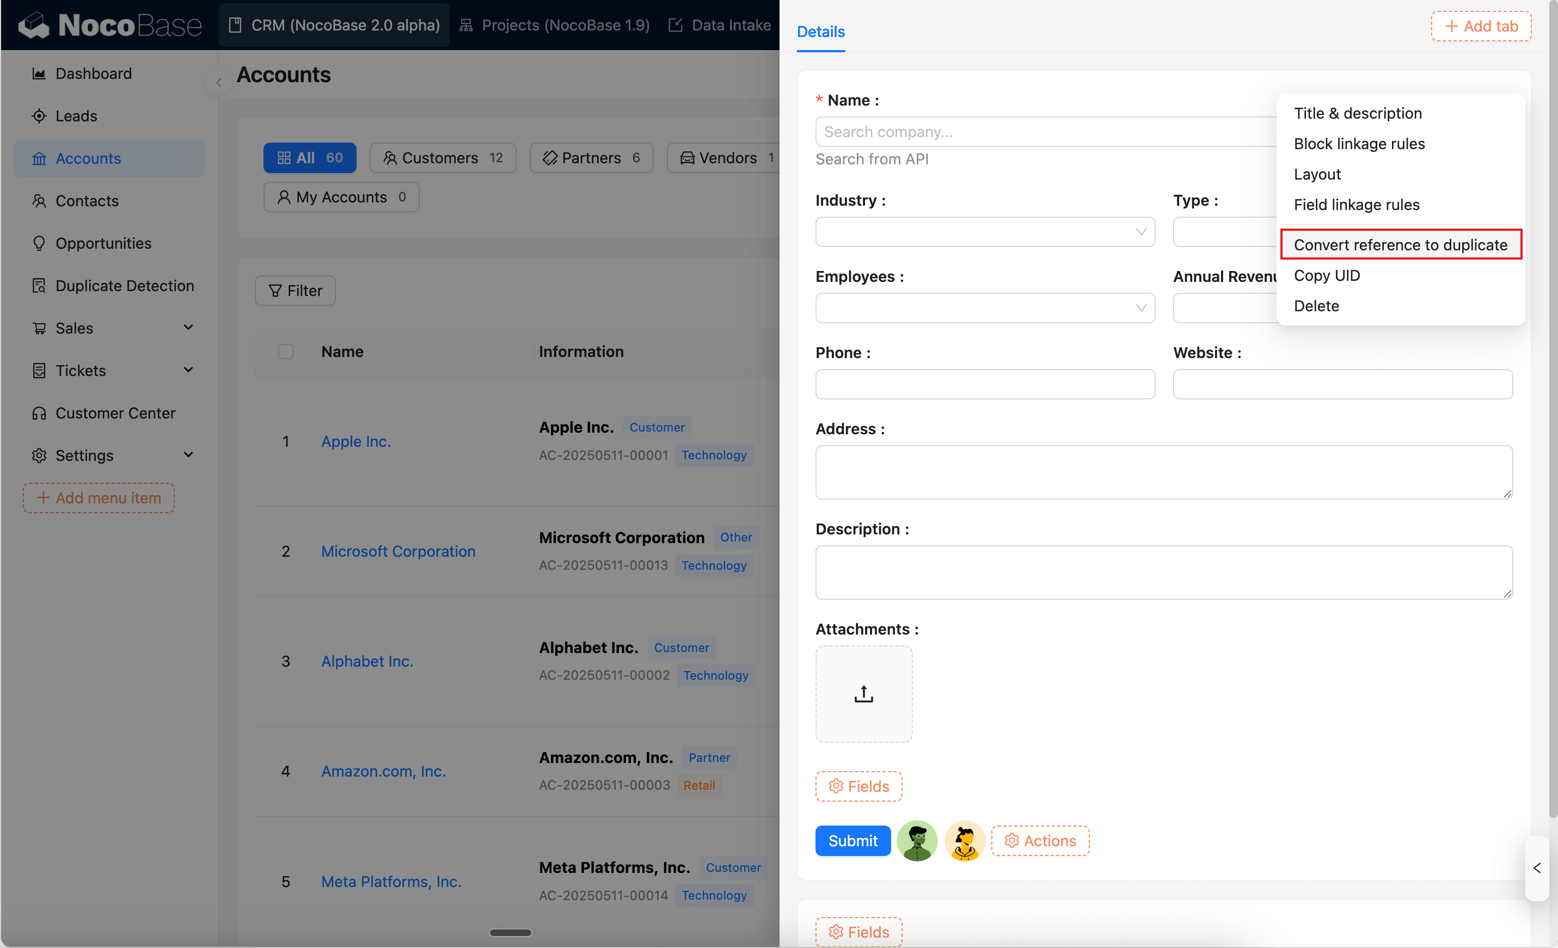
Task: Open the Employees dropdown
Action: pyautogui.click(x=984, y=308)
